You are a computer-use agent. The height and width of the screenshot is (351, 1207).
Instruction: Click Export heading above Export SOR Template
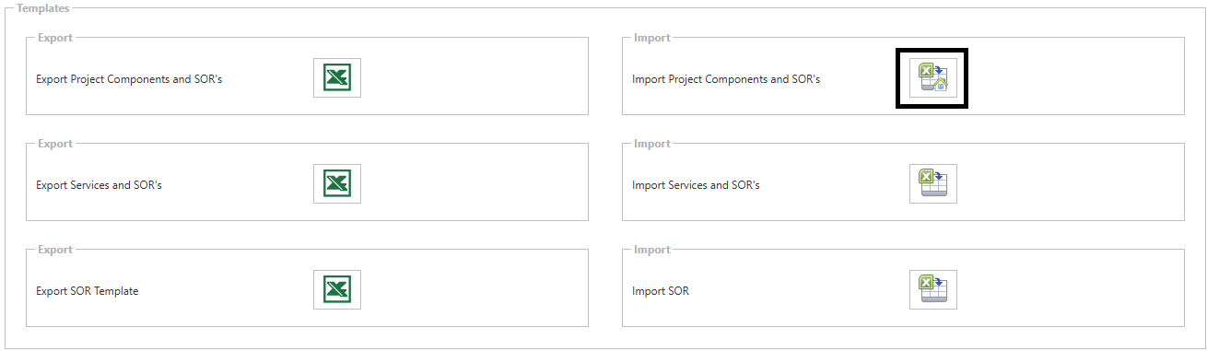click(55, 250)
